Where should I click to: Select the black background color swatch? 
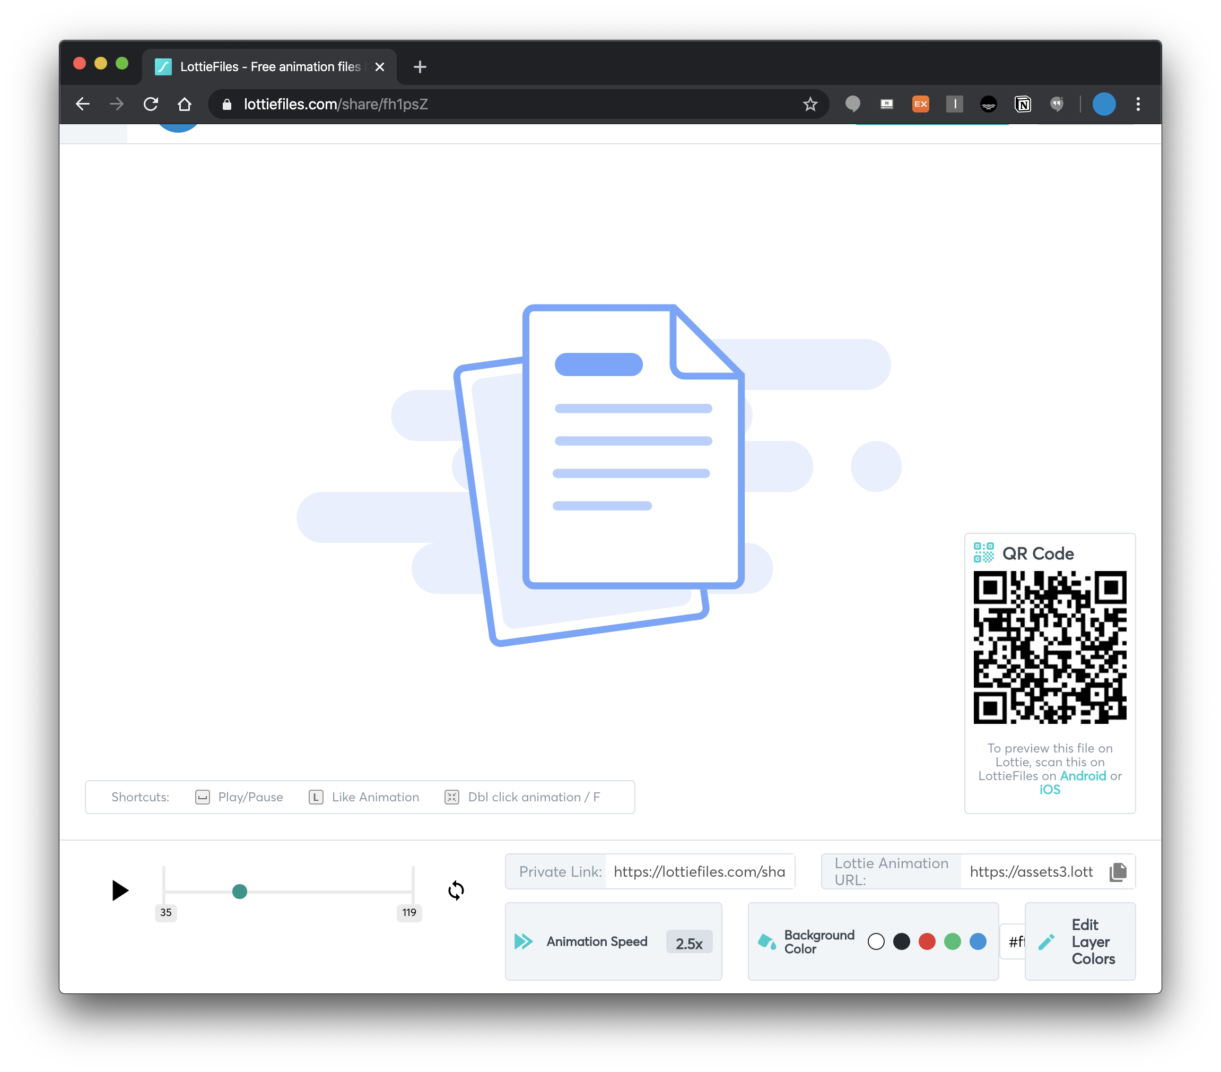pyautogui.click(x=901, y=942)
